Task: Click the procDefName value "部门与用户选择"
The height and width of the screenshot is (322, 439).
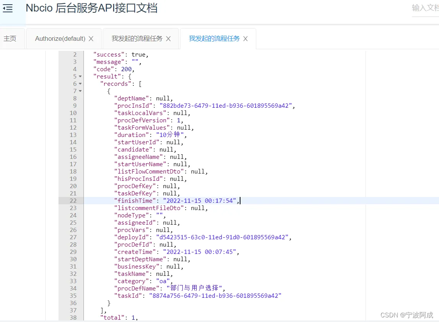Action: tap(194, 288)
